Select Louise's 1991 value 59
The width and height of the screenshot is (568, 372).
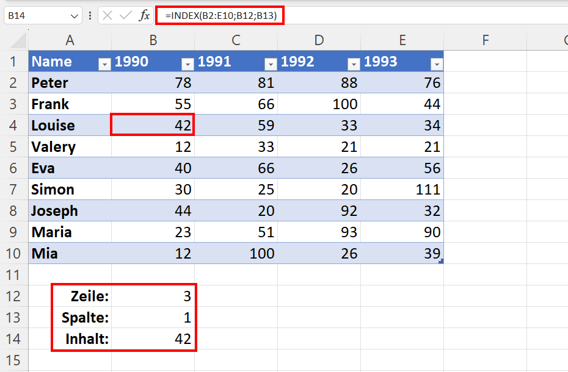click(x=236, y=125)
